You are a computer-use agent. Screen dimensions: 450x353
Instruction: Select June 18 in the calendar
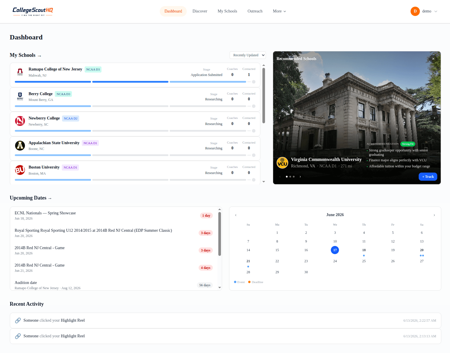click(364, 250)
